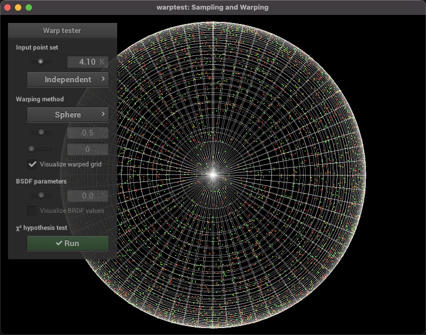Toggle the Visualize warped grid checkbox
Screen dimensions: 426x335
[x=32, y=164]
